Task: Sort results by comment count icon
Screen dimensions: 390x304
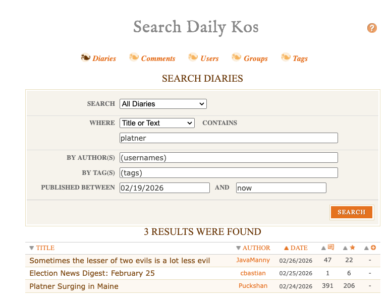Action: [x=330, y=248]
